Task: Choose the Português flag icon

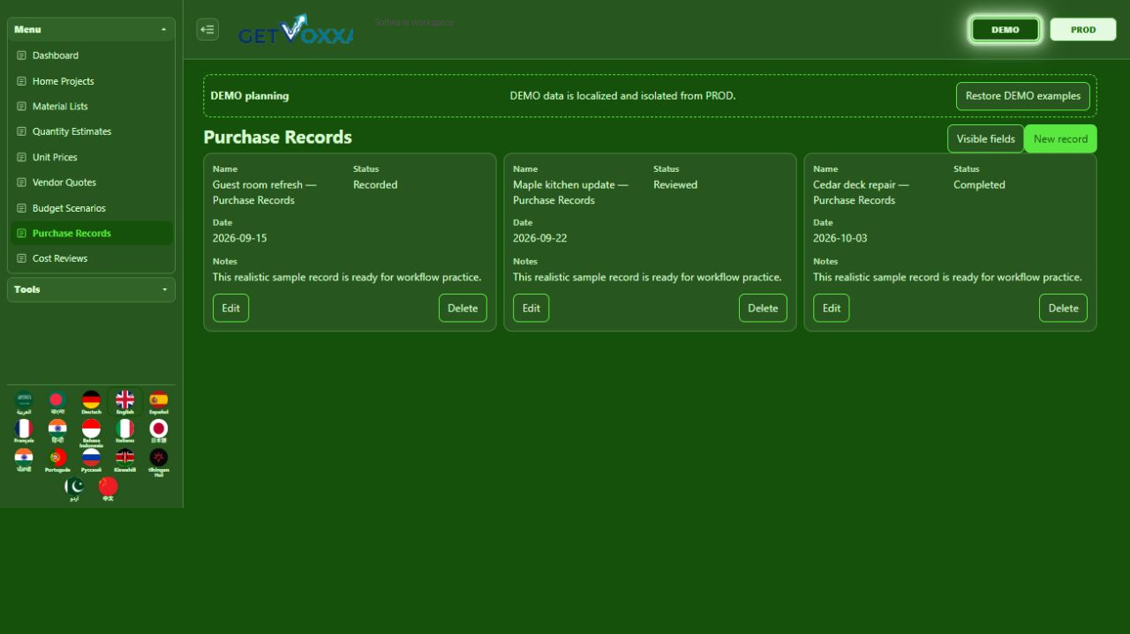Action: click(x=57, y=460)
